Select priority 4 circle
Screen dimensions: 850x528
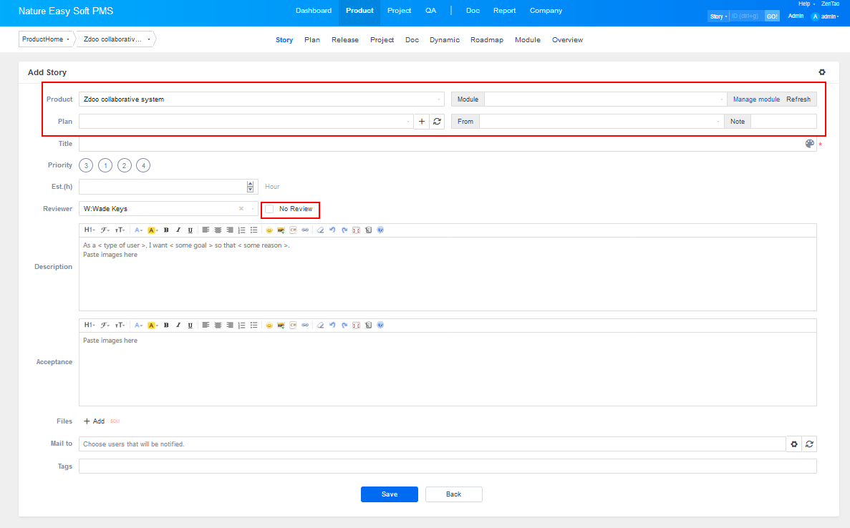point(143,165)
